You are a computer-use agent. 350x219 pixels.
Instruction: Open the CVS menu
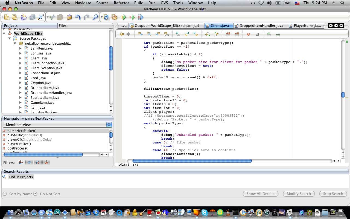164,3
